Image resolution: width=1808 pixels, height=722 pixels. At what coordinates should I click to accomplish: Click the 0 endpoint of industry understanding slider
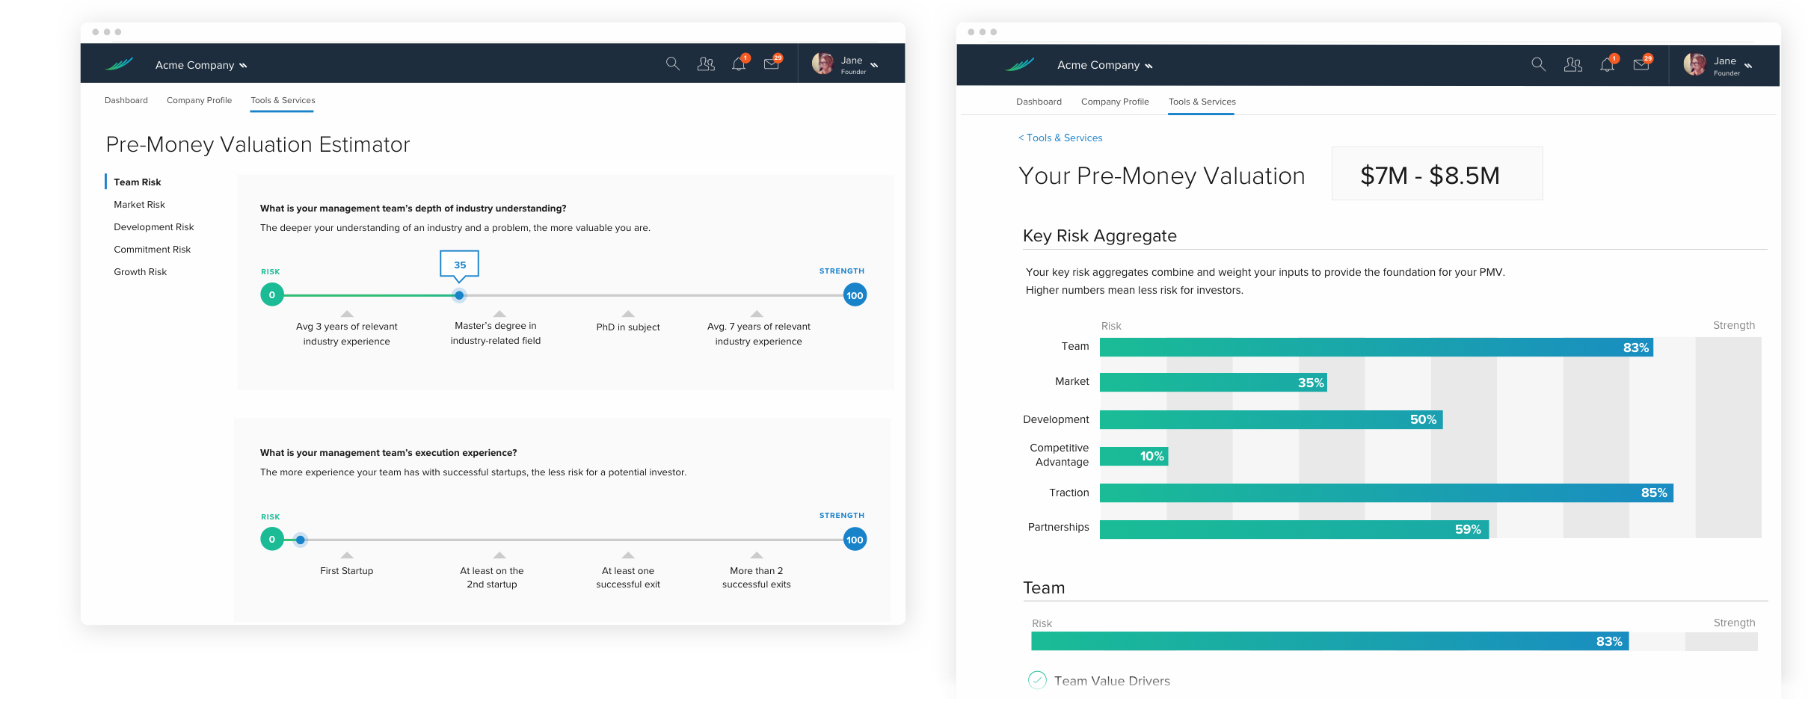click(x=272, y=295)
